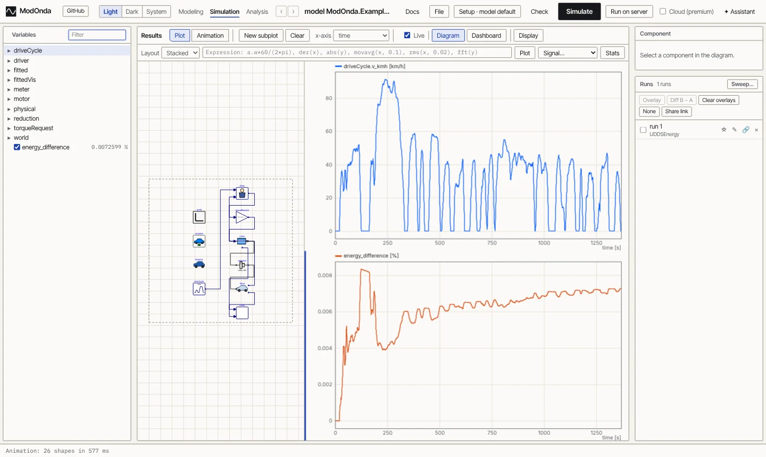The height and width of the screenshot is (457, 766).
Task: Select the driver block in the diagram
Action: pyautogui.click(x=242, y=193)
